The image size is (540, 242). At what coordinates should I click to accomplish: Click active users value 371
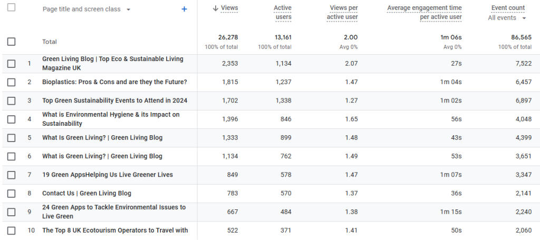tap(286, 230)
